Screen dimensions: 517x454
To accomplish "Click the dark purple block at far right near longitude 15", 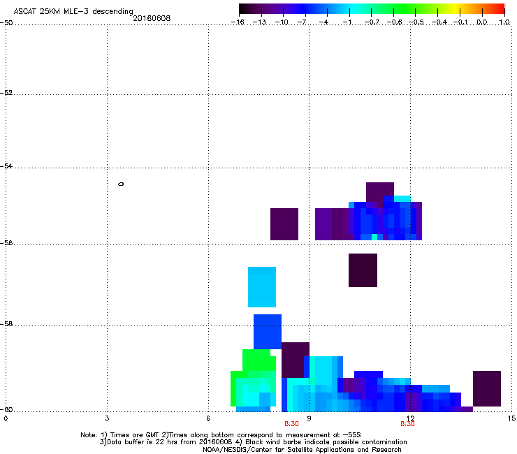I will 487,388.
